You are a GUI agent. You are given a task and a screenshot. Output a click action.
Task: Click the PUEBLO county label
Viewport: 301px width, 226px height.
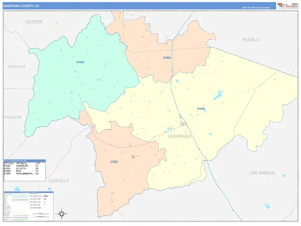(251, 40)
